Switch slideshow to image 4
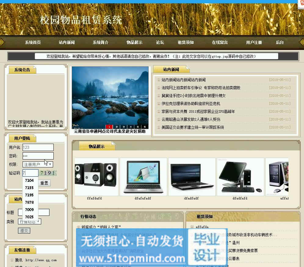This screenshot has width=304, height=267. tap(131, 127)
